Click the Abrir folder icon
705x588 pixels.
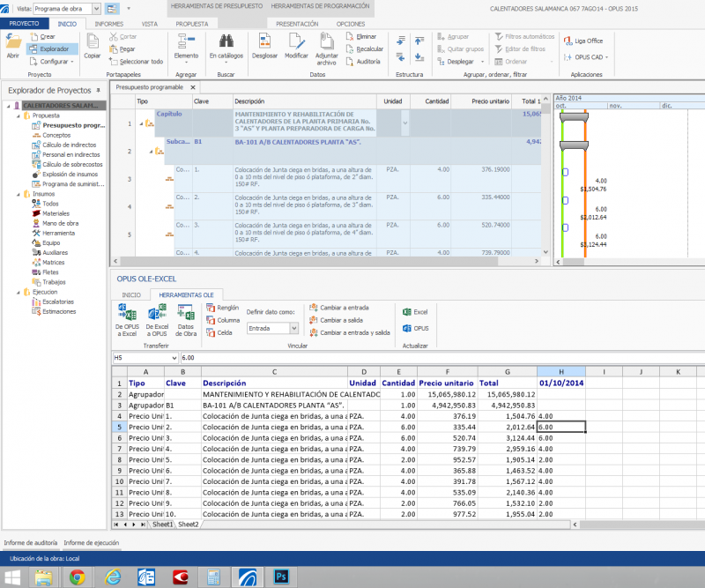(x=13, y=41)
